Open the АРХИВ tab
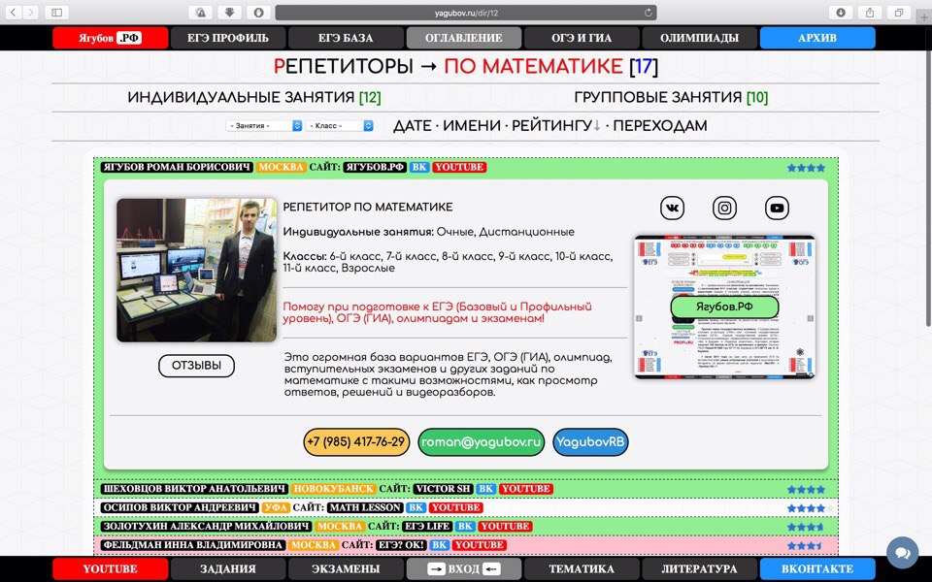The height and width of the screenshot is (582, 932). pos(817,38)
